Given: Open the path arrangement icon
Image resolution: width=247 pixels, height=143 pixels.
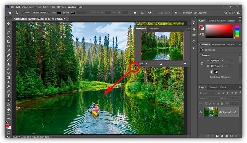Looking at the screenshot, I should pos(150,13).
